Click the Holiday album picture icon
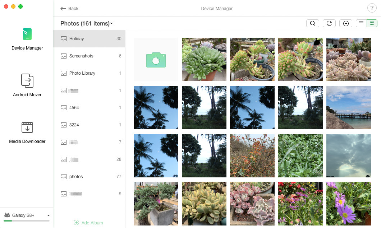 (x=63, y=39)
